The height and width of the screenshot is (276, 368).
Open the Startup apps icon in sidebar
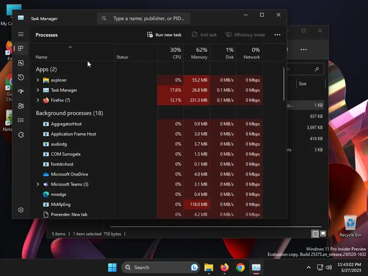click(21, 92)
